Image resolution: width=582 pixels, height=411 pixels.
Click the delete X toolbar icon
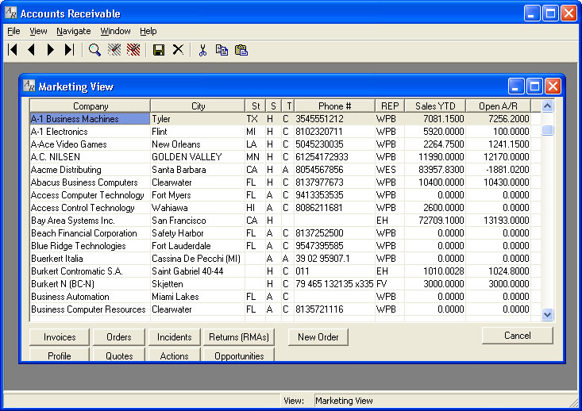[178, 50]
